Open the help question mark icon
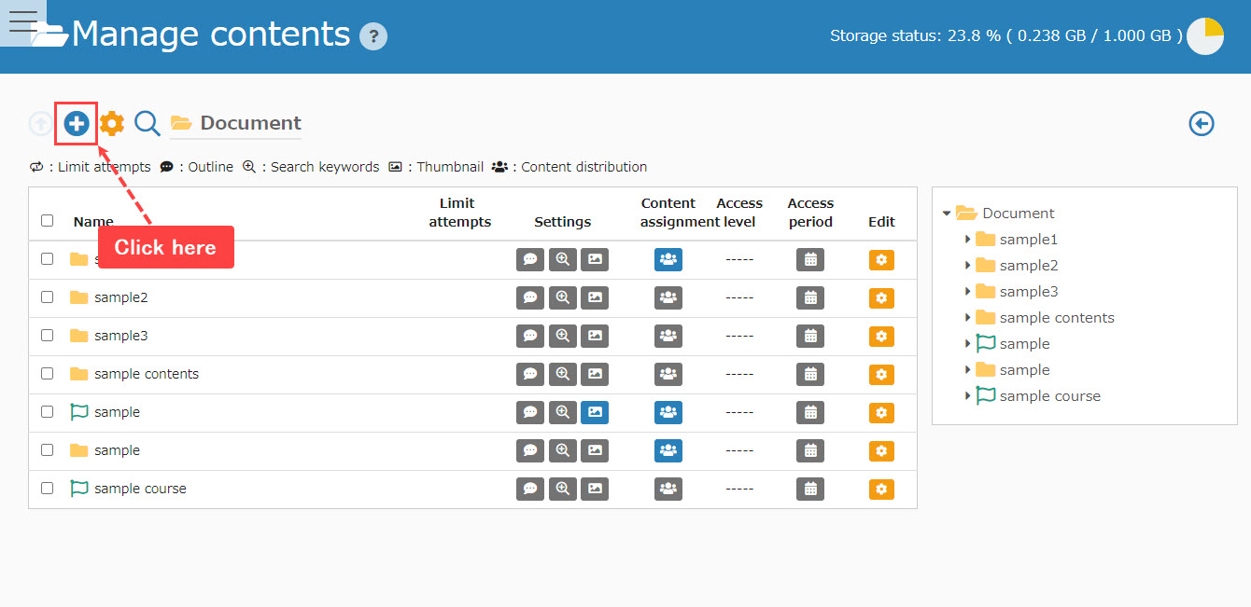 pos(373,36)
